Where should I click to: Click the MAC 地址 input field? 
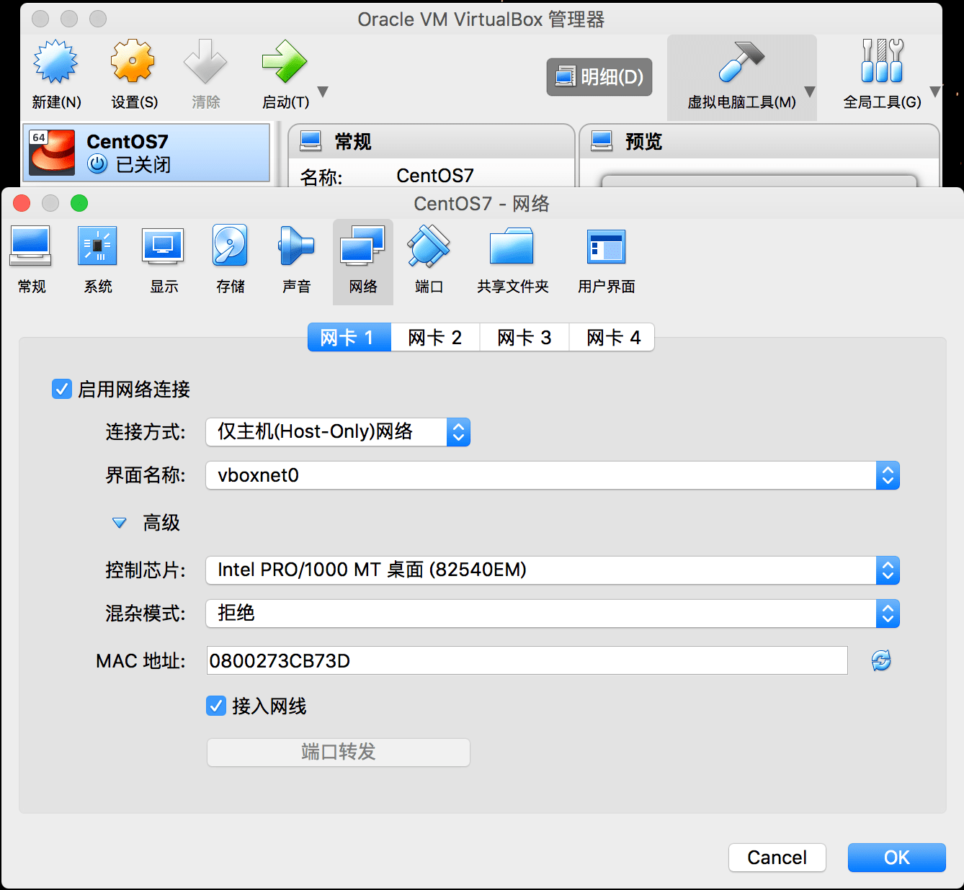(x=527, y=660)
